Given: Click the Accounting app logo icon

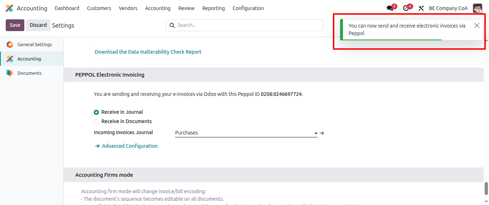Looking at the screenshot, I should tap(9, 8).
